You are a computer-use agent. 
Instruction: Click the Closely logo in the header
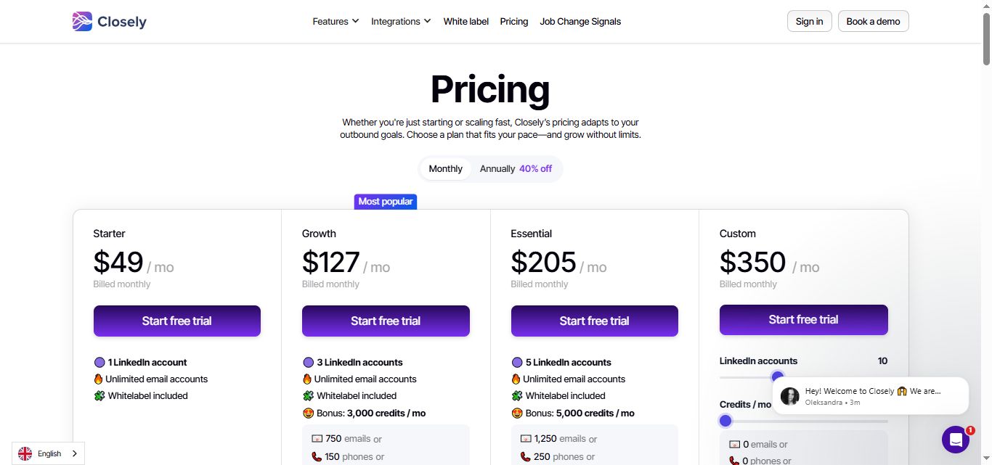pos(109,21)
